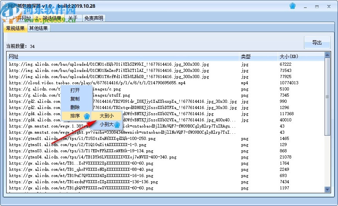Select the 其他结果 sub-tab
338x206 pixels.
click(39, 28)
